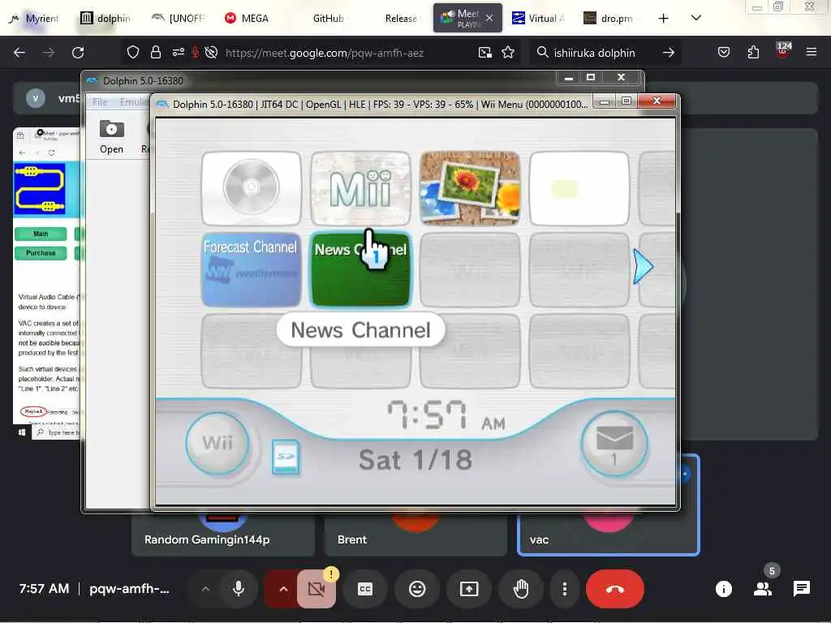Open a new browser tab
Viewport: 831px width, 623px height.
click(x=663, y=19)
